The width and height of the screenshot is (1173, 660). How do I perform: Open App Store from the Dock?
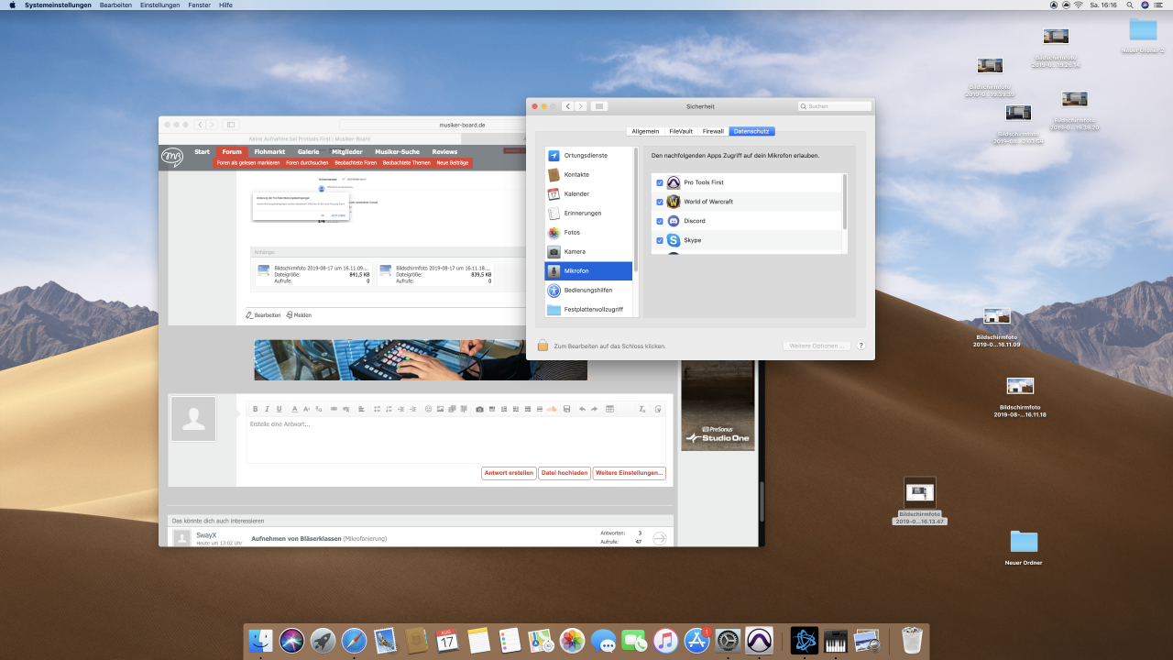(x=697, y=640)
